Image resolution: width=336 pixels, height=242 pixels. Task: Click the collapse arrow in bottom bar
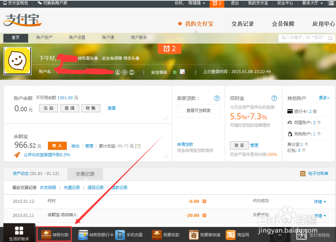pyautogui.click(x=280, y=235)
